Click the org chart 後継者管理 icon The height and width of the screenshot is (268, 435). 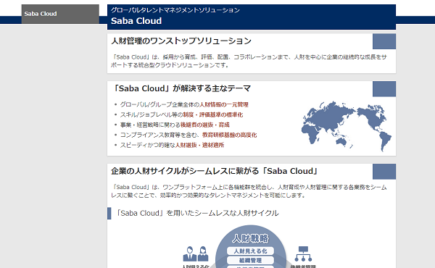tap(303, 254)
